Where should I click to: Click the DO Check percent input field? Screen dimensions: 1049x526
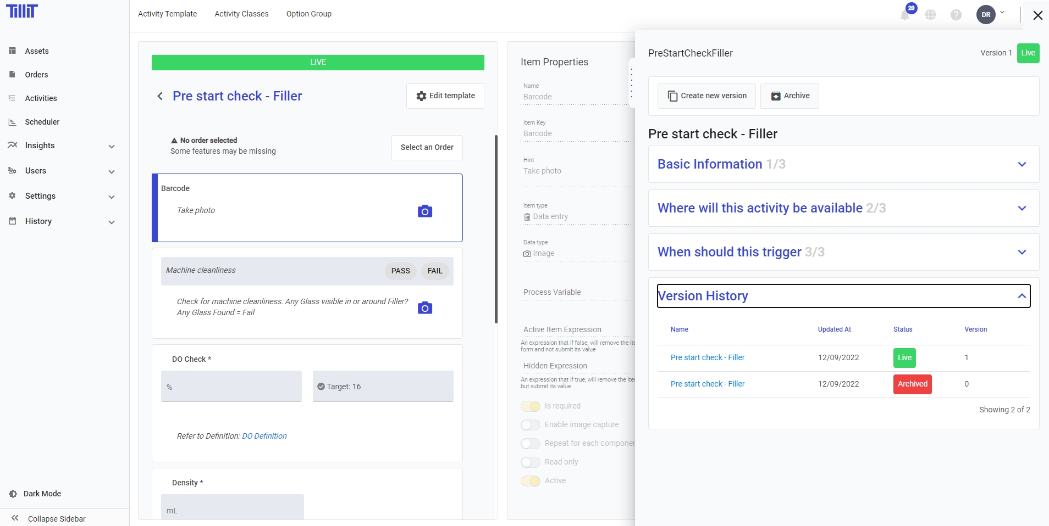(231, 387)
